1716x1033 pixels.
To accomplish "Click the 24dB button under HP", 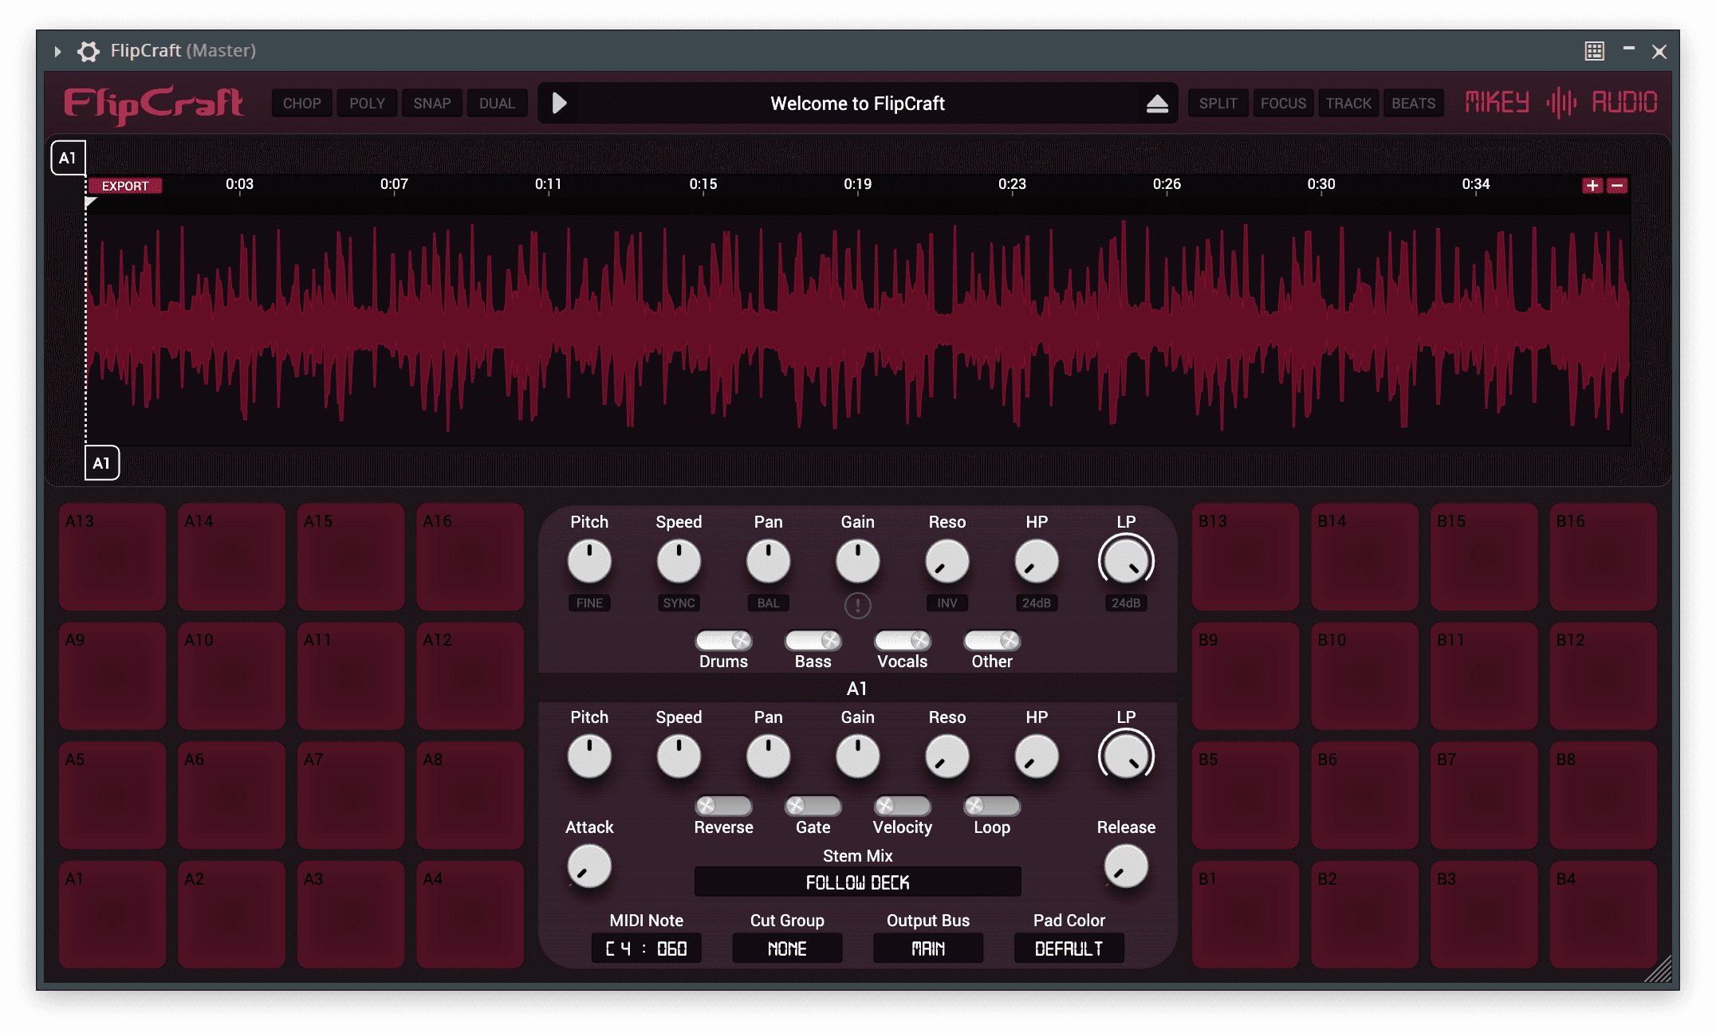I will pos(1037,603).
